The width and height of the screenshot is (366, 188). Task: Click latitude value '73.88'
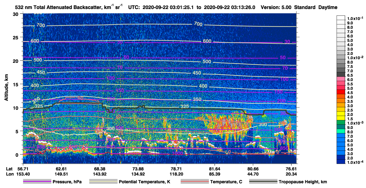[x=138, y=169]
